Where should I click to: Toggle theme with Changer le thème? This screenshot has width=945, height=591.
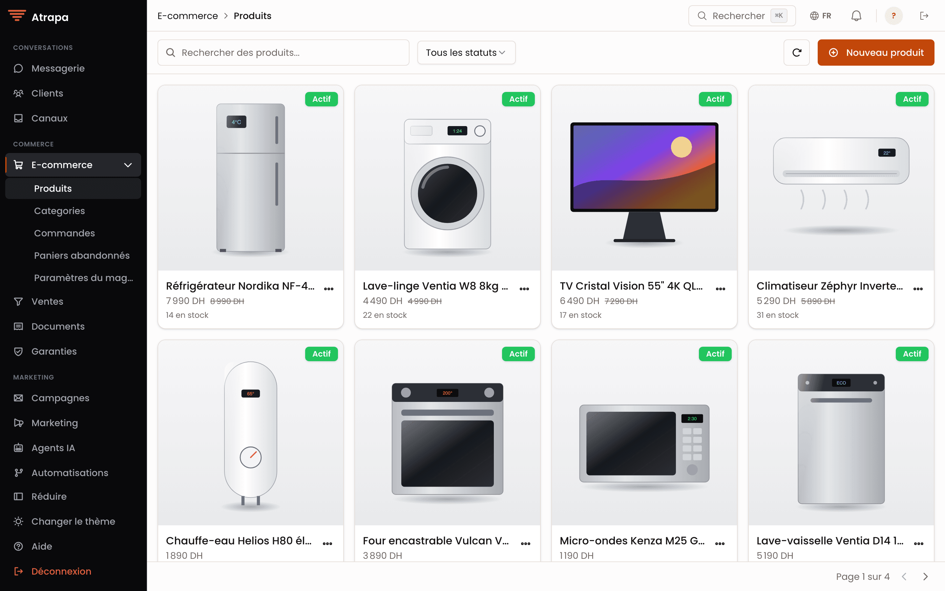click(73, 521)
